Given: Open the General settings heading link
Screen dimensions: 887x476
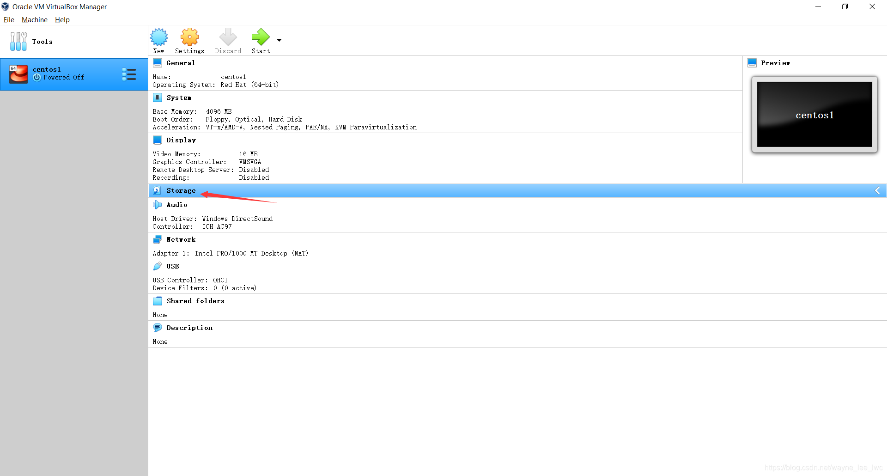Looking at the screenshot, I should pos(181,63).
